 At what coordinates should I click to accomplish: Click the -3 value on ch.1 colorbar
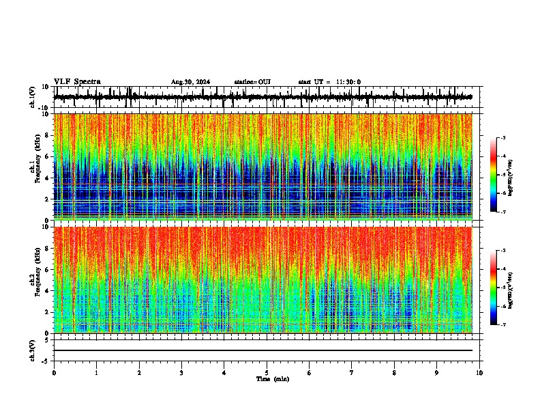click(502, 137)
